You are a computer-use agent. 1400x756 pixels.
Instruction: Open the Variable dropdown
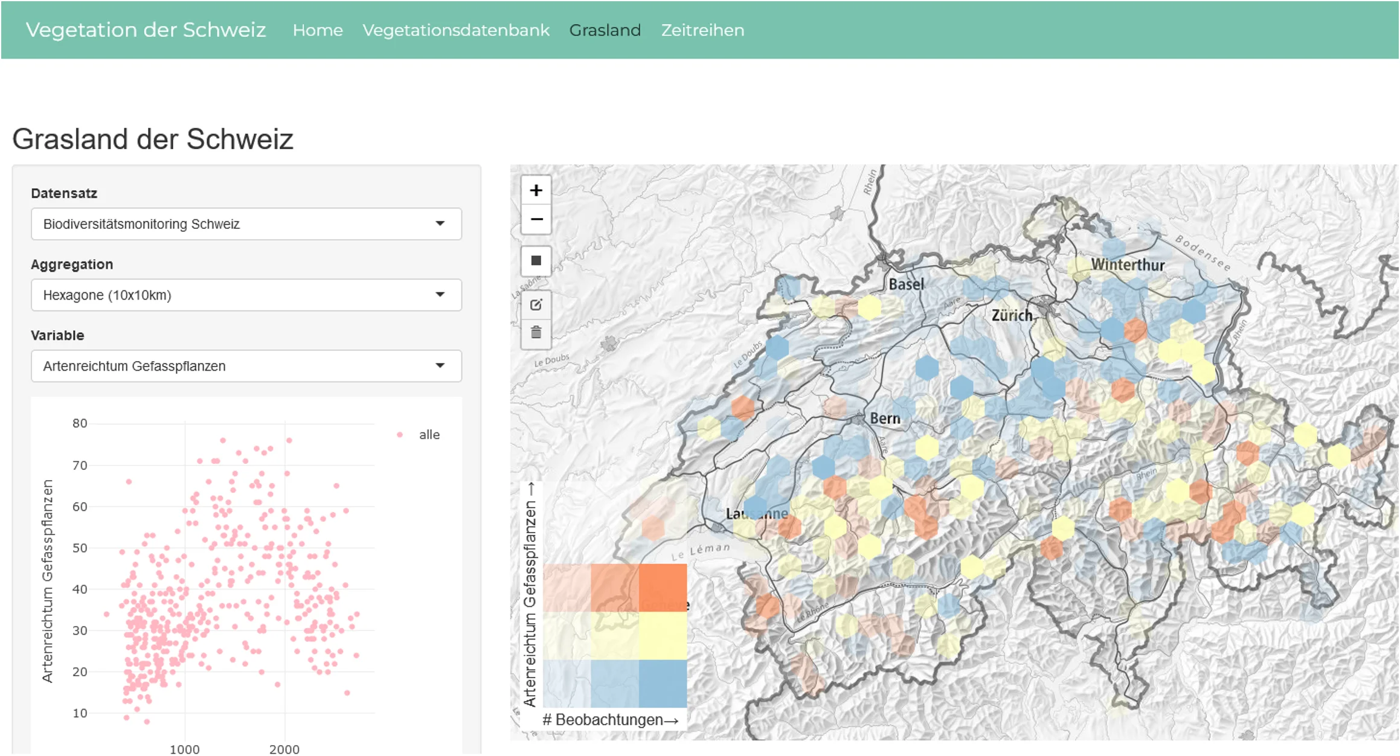246,367
